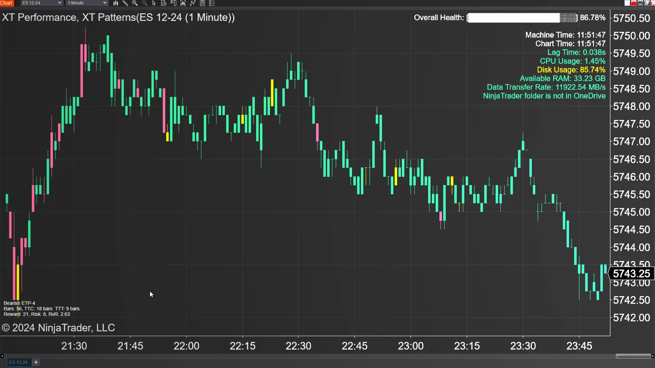Open the Indicators icon

[x=193, y=3]
